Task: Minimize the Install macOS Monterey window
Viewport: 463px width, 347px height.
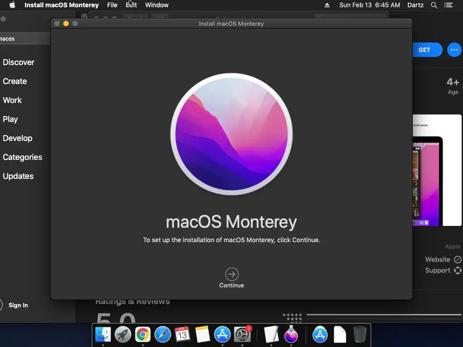Action: [x=66, y=23]
